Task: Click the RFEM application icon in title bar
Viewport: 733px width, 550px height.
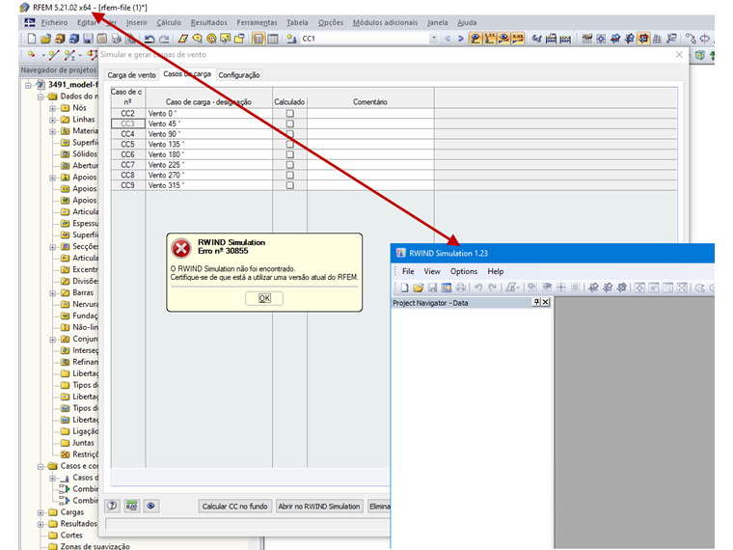Action: 24,8
